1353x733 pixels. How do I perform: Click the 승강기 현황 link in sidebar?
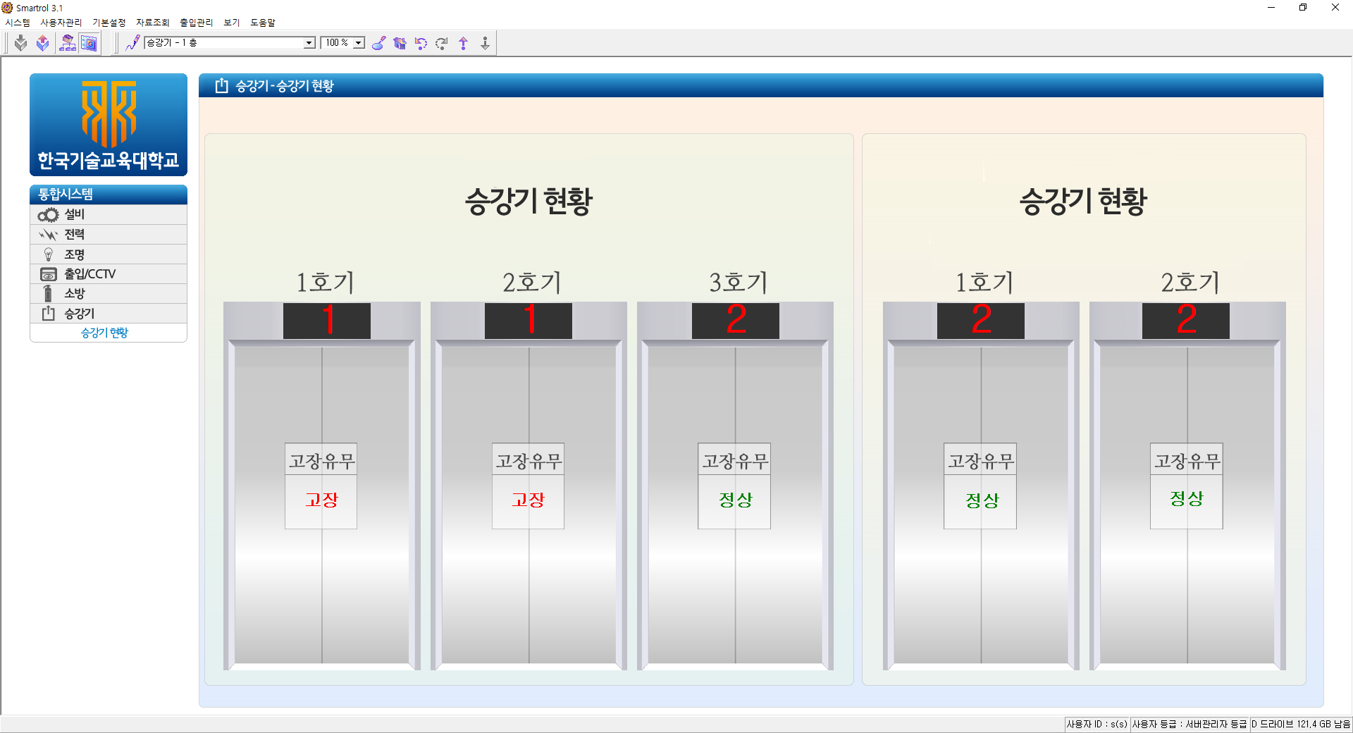click(104, 333)
